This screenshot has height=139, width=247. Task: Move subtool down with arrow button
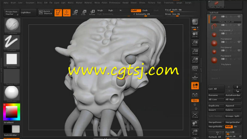(x=237, y=87)
